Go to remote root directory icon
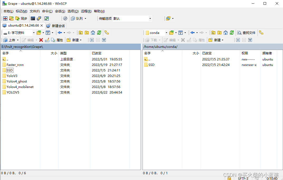 coord(220,33)
